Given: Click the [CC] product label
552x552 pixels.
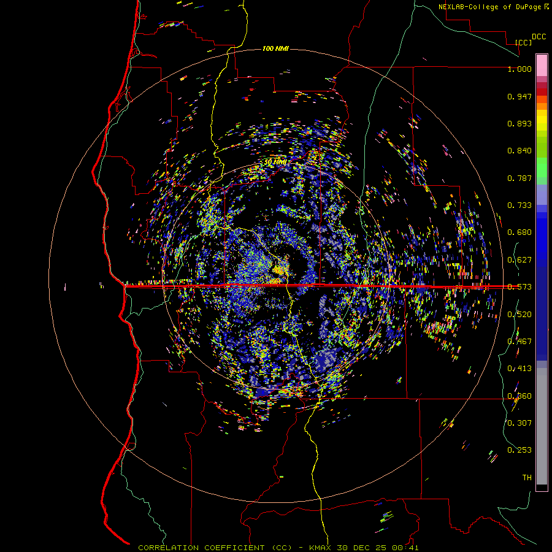Looking at the screenshot, I should [524, 42].
